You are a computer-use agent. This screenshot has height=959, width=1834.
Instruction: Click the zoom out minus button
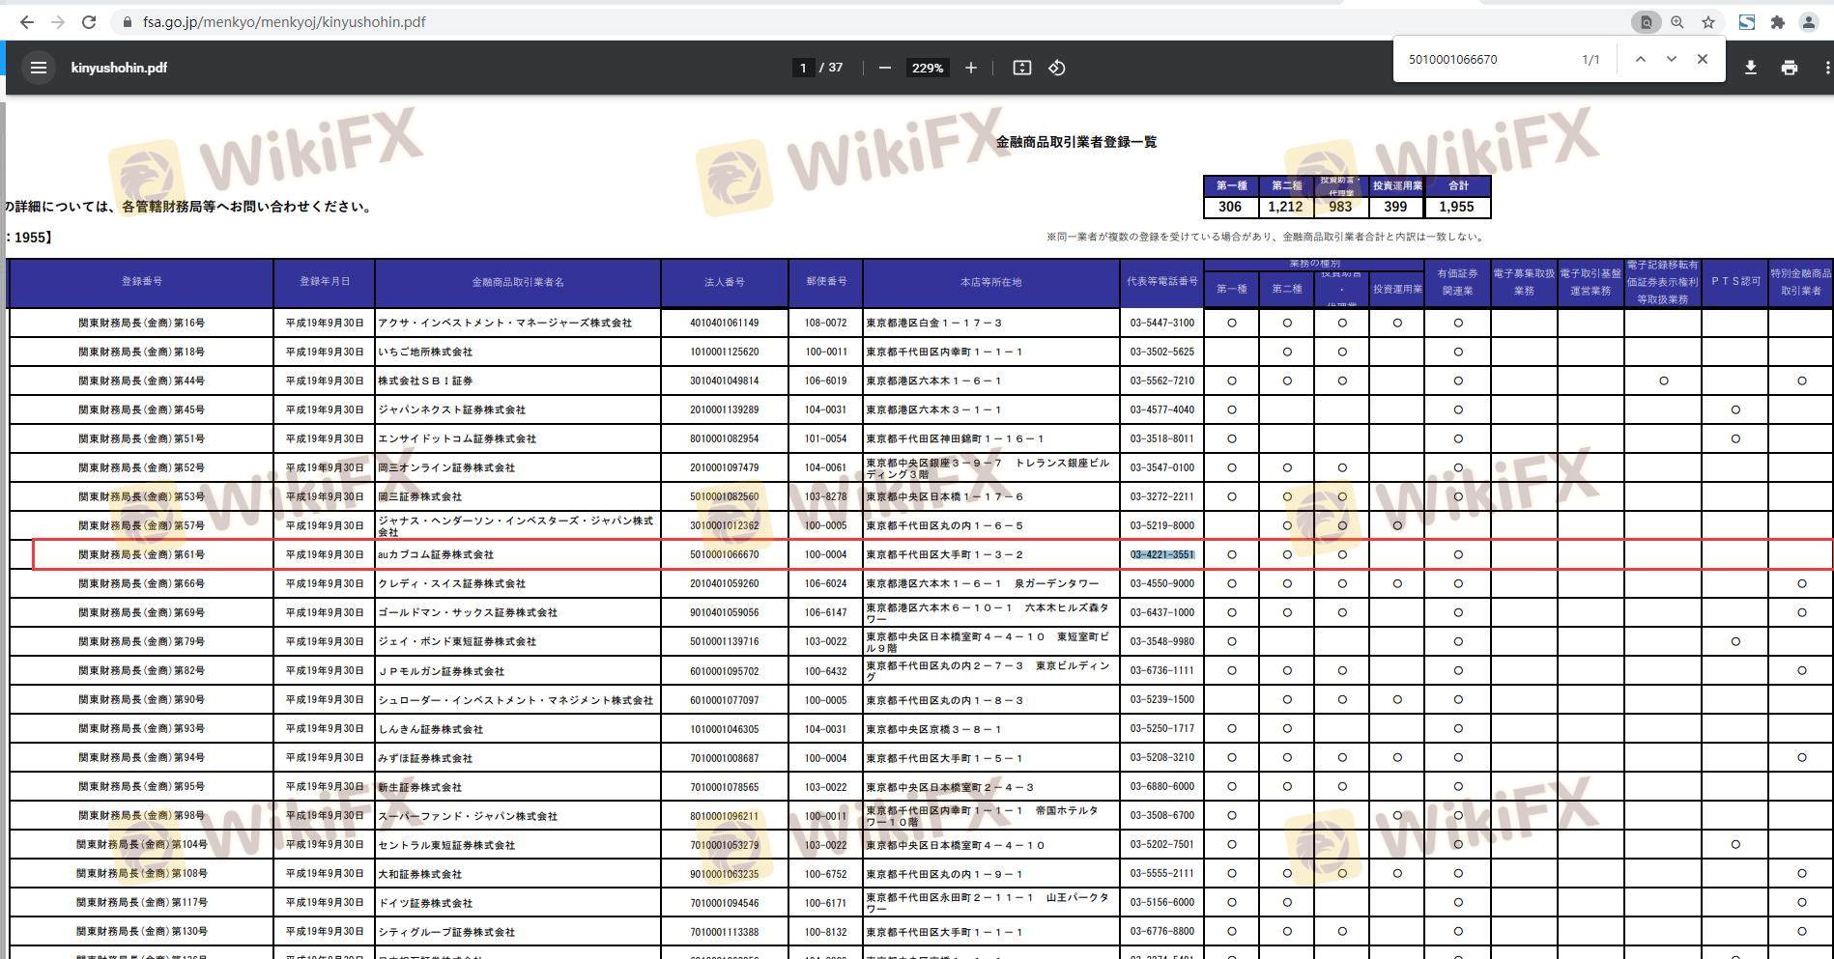(x=884, y=68)
